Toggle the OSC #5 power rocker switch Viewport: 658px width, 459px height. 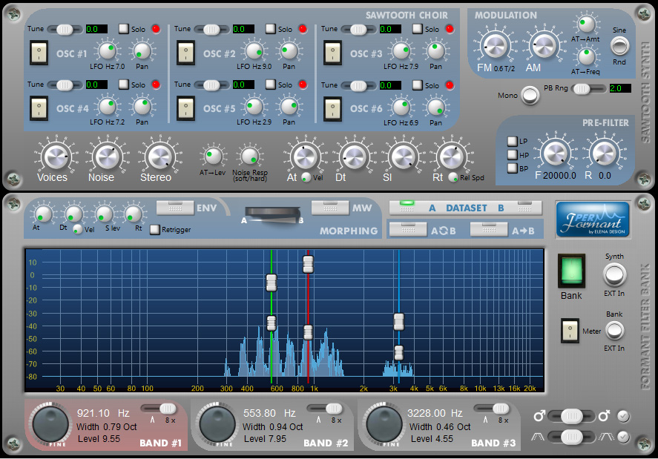coord(185,108)
